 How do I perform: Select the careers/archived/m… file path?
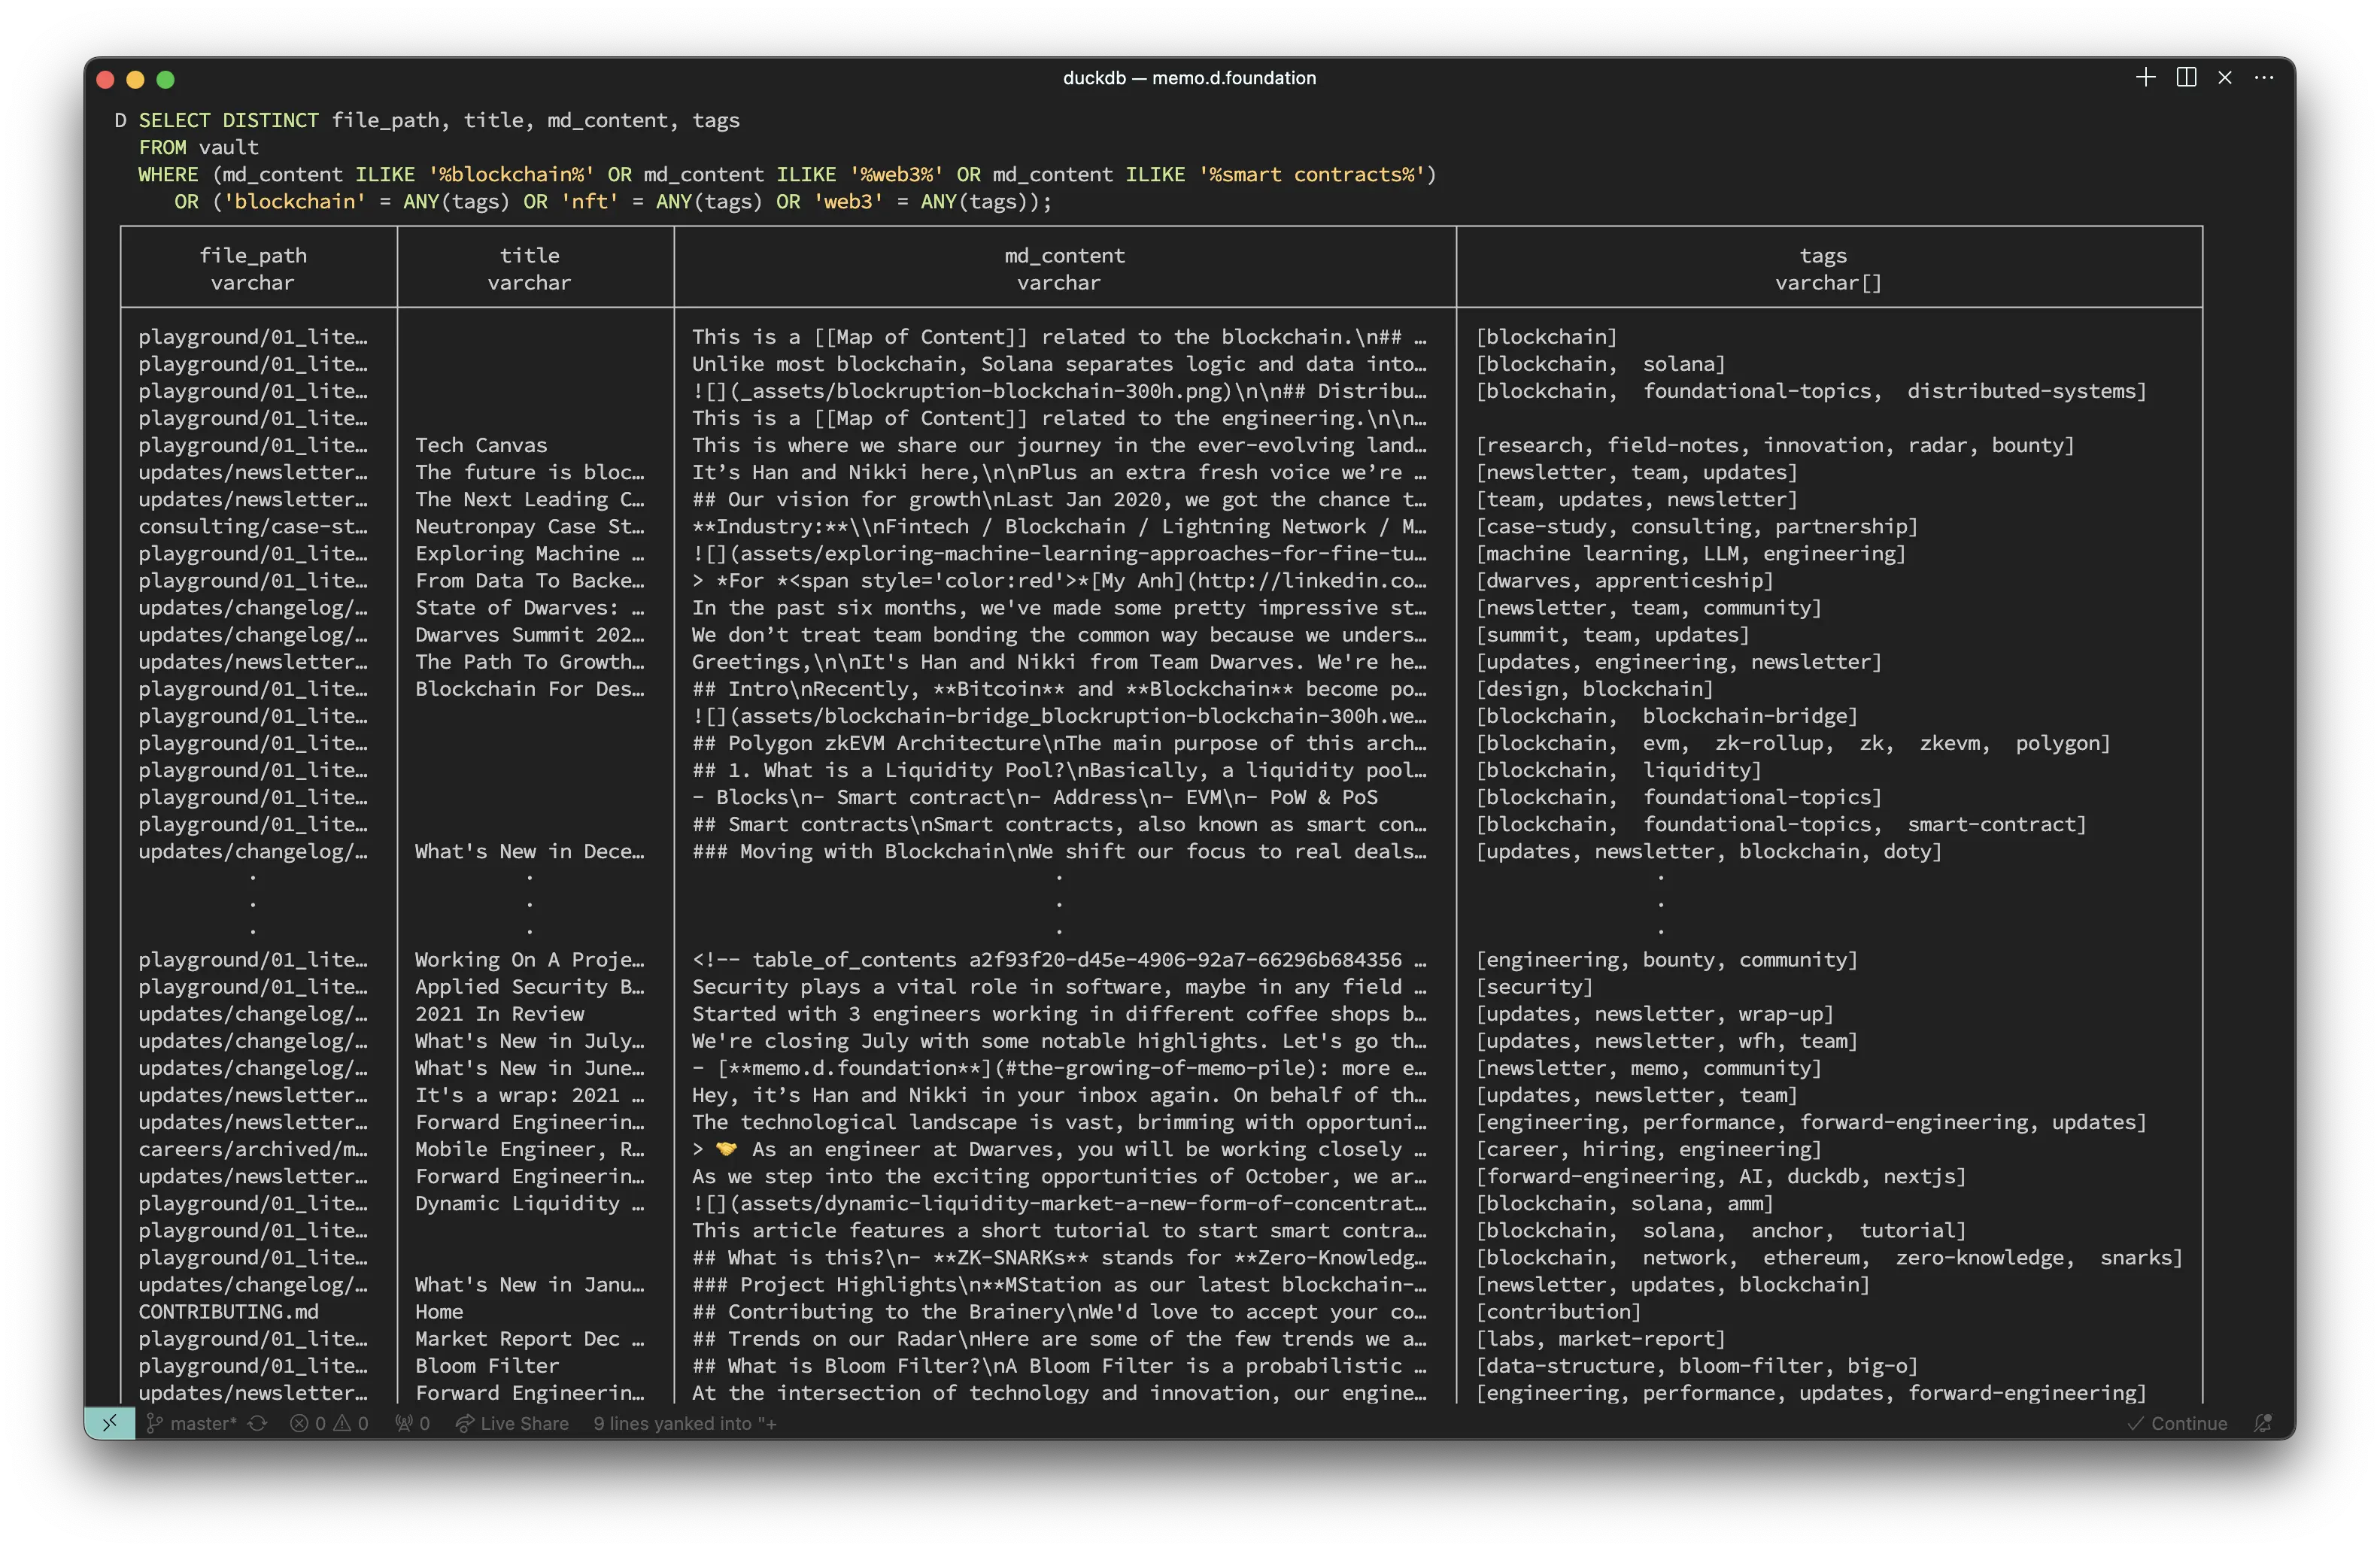pyautogui.click(x=253, y=1149)
